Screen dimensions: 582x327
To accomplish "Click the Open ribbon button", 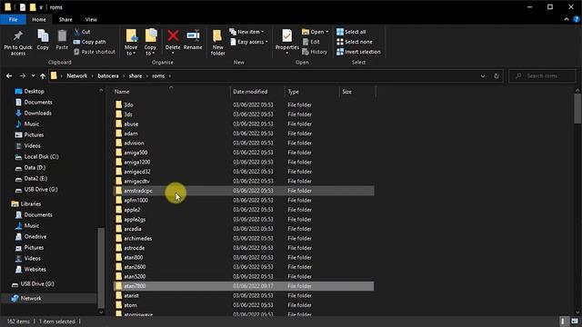I will 316,32.
